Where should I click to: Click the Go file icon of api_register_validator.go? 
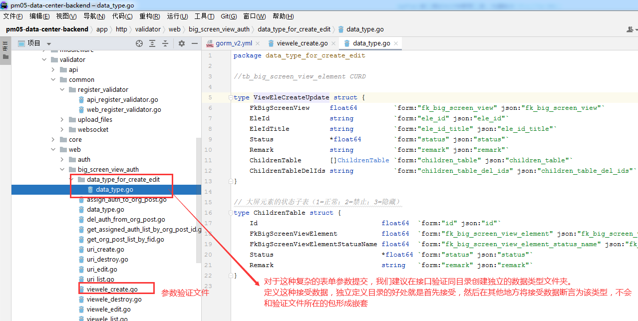[x=81, y=99]
